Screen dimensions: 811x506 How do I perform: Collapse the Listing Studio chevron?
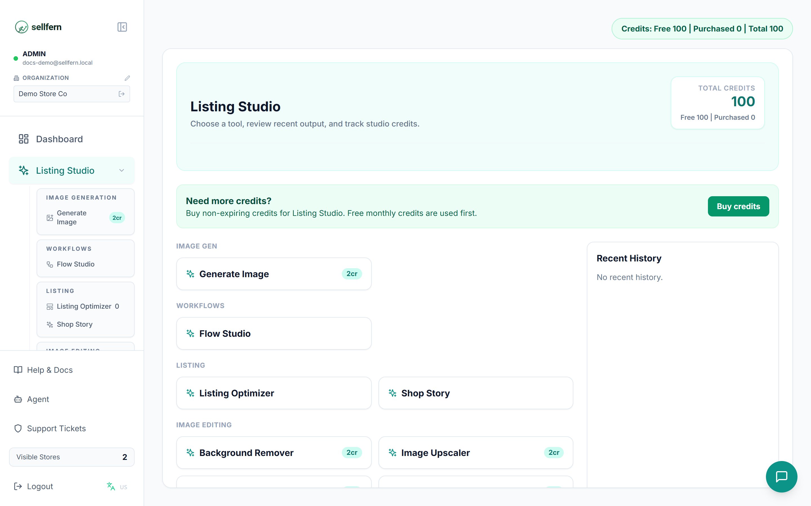(x=122, y=170)
